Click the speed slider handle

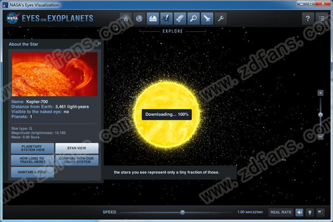[183, 212]
